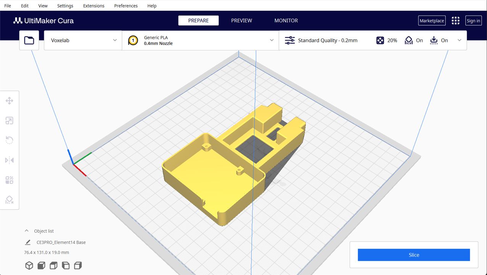Select CE3PRO_Element14 Base in object list
Viewport: 487px width, 275px height.
point(61,242)
